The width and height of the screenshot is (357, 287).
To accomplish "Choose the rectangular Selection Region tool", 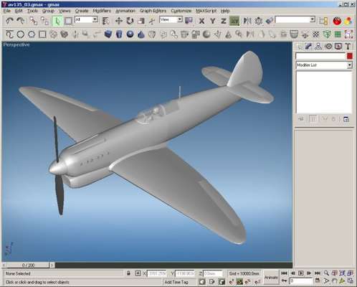I will [x=68, y=21].
